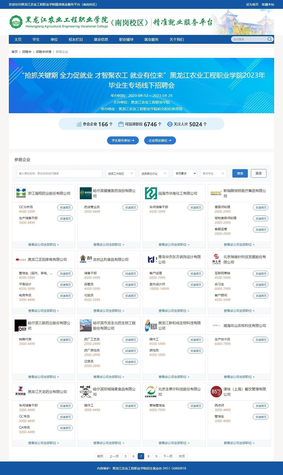
Task: Submit resume for 西点师 position
Action: [x=261, y=406]
